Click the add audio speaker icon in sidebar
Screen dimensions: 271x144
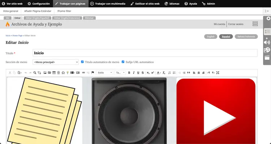(x=267, y=42)
